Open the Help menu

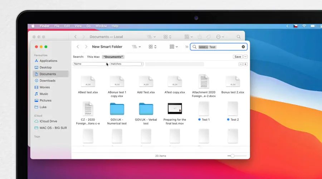pos(115,26)
